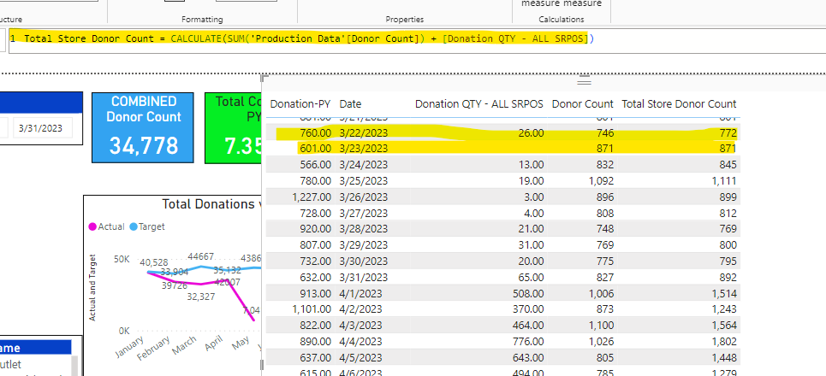Select the 508.00 Donation QTY cell

coord(528,293)
